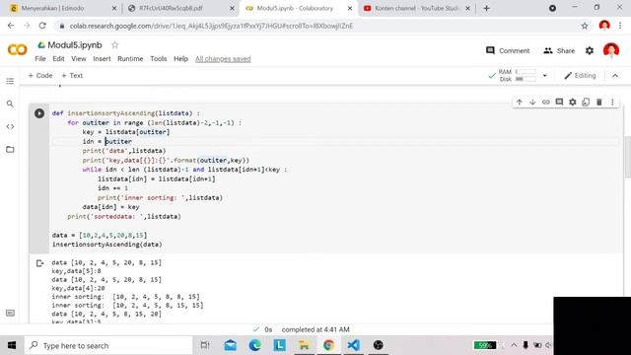The height and width of the screenshot is (355, 631).
Task: Open Mail app on taskbar
Action: point(230,345)
